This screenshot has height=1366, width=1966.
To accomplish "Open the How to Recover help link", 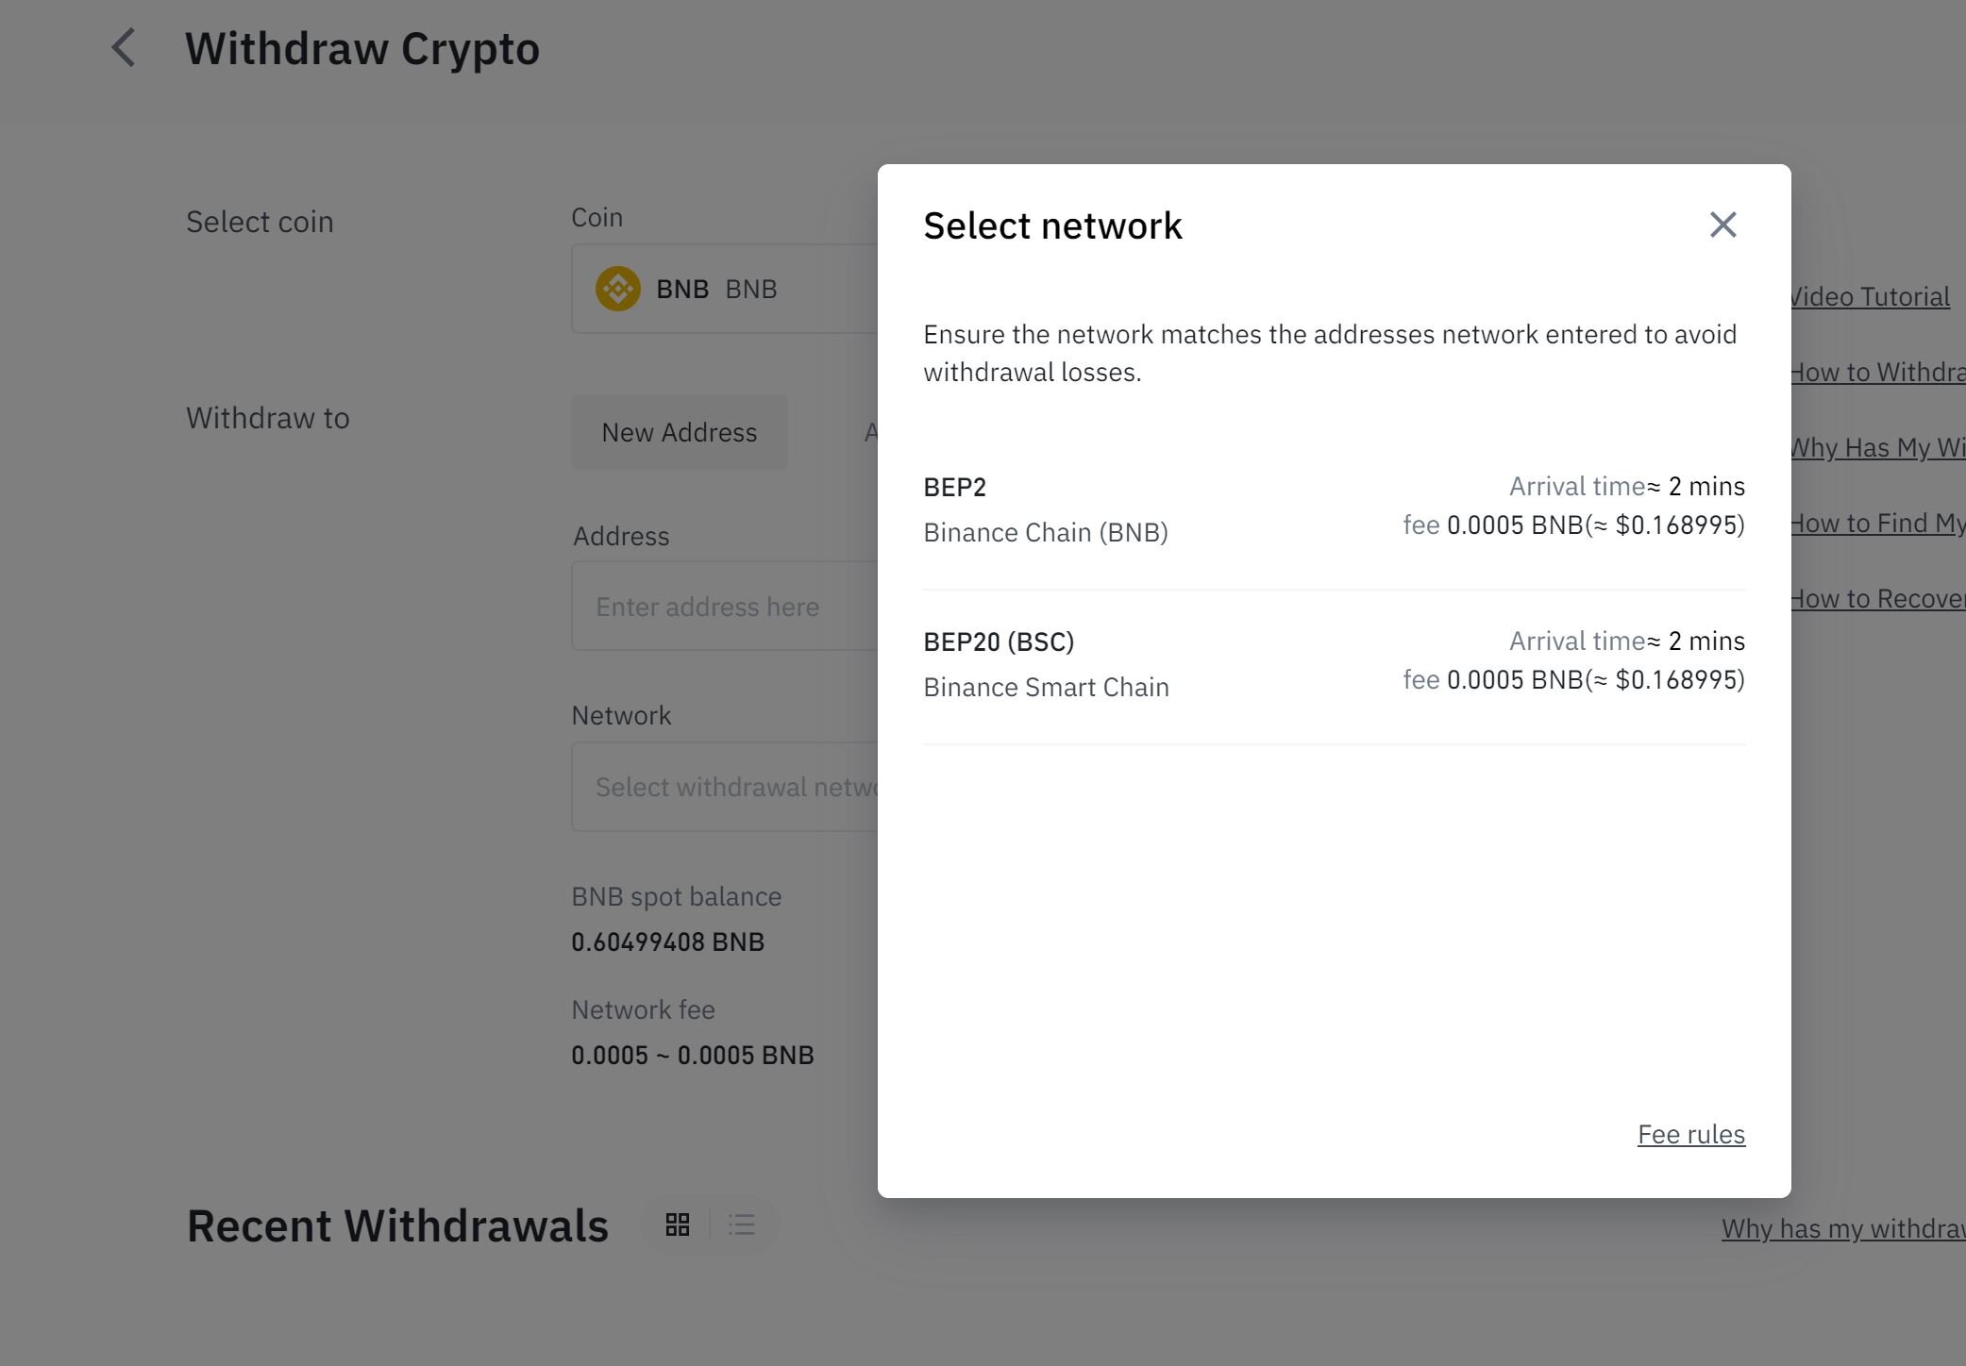I will click(1877, 598).
